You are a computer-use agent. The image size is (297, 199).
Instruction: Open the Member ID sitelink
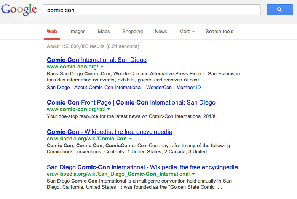pos(188,87)
